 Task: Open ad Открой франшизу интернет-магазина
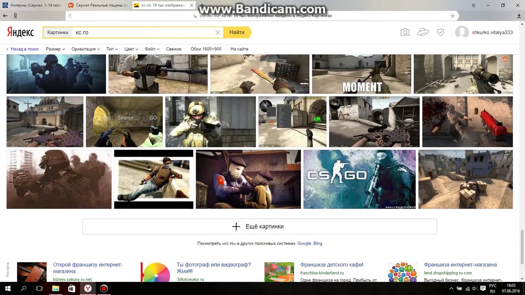click(88, 268)
